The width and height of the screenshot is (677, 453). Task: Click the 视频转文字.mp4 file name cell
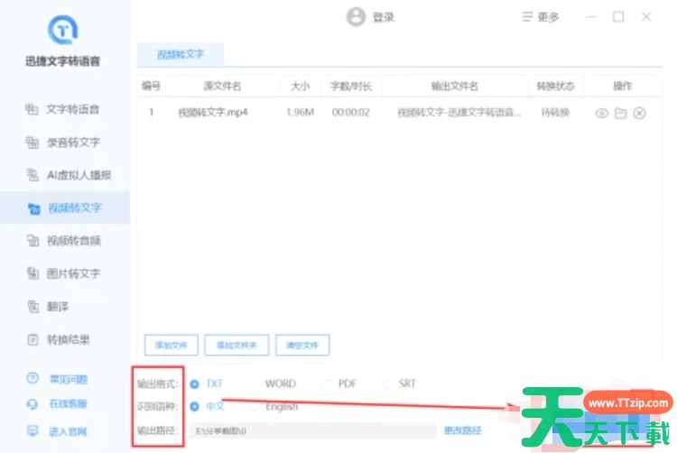point(213,113)
